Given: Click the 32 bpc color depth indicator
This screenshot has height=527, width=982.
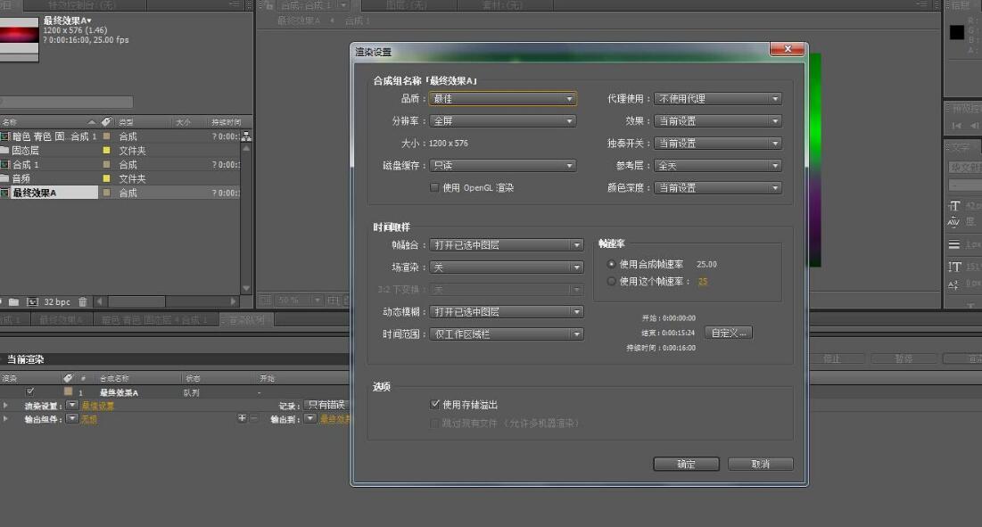Looking at the screenshot, I should (56, 302).
